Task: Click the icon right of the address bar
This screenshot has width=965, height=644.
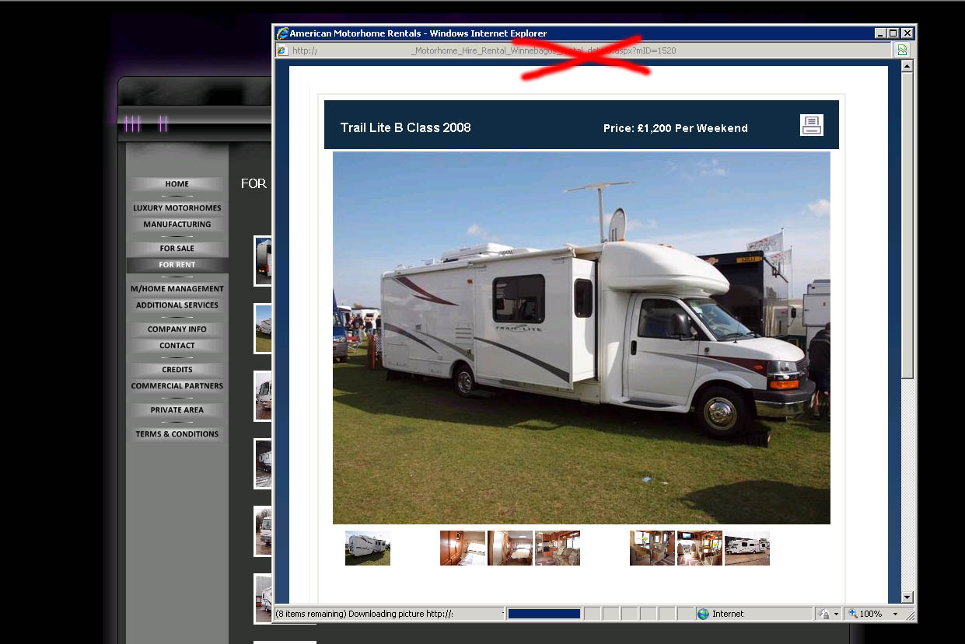Action: tap(902, 50)
